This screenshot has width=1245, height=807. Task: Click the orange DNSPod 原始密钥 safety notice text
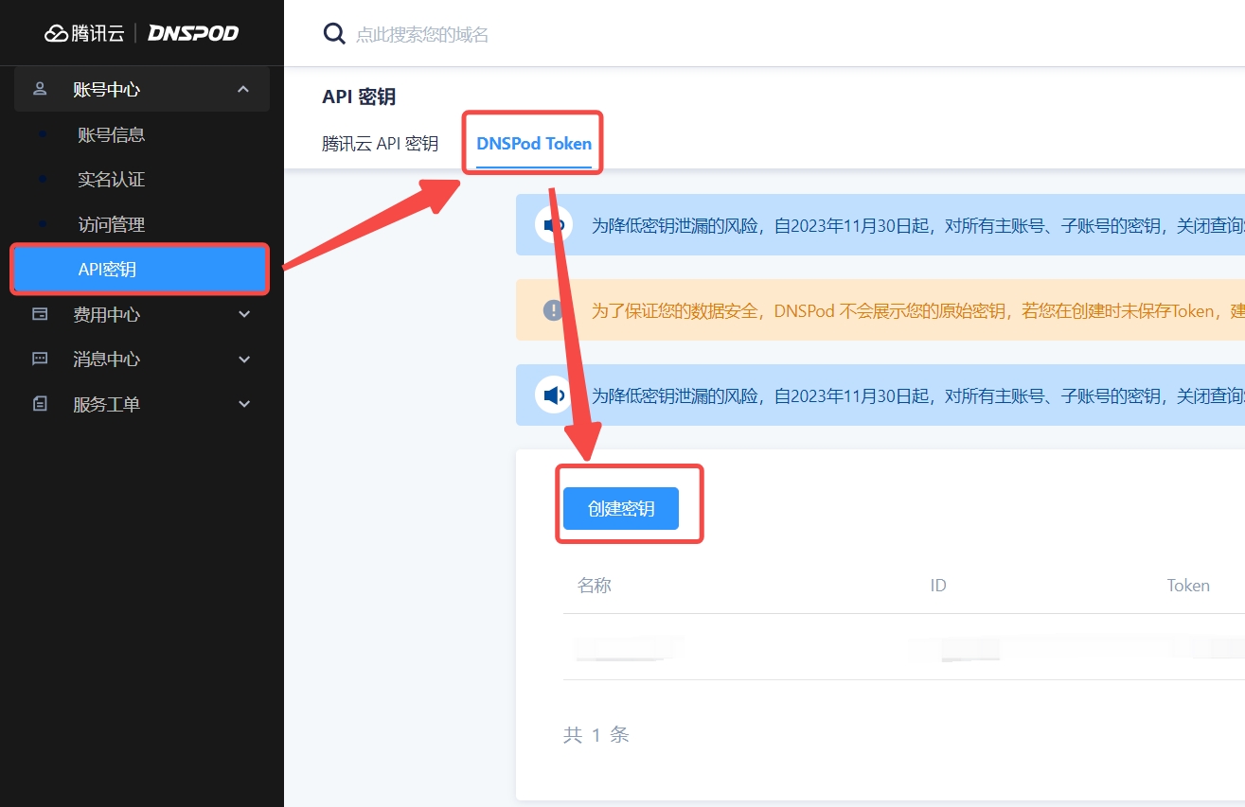(x=918, y=310)
